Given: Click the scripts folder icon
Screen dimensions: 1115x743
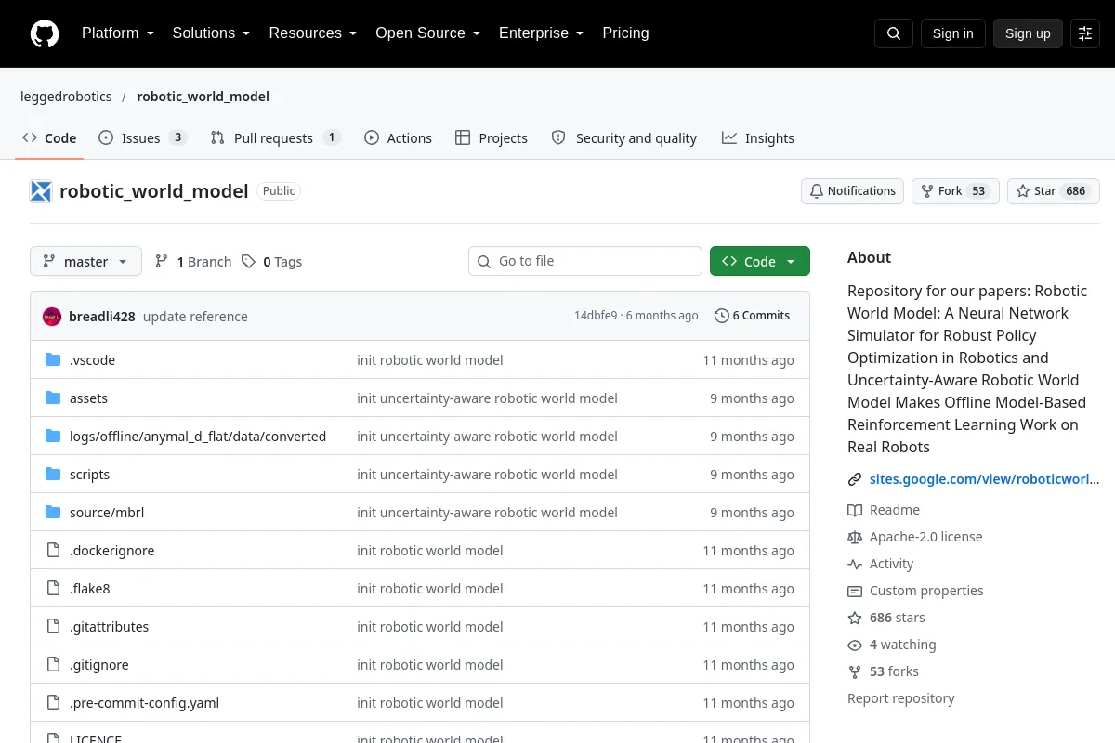Looking at the screenshot, I should point(53,475).
